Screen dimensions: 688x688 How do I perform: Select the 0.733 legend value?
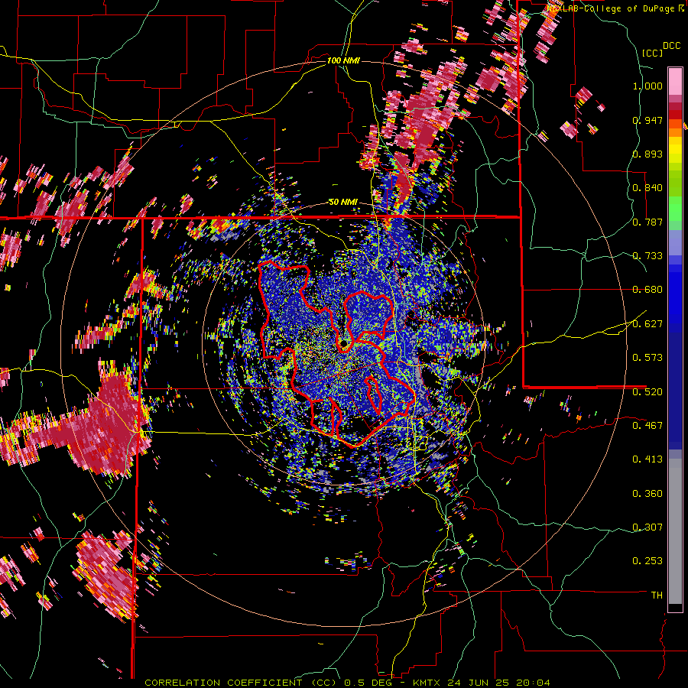coord(647,256)
